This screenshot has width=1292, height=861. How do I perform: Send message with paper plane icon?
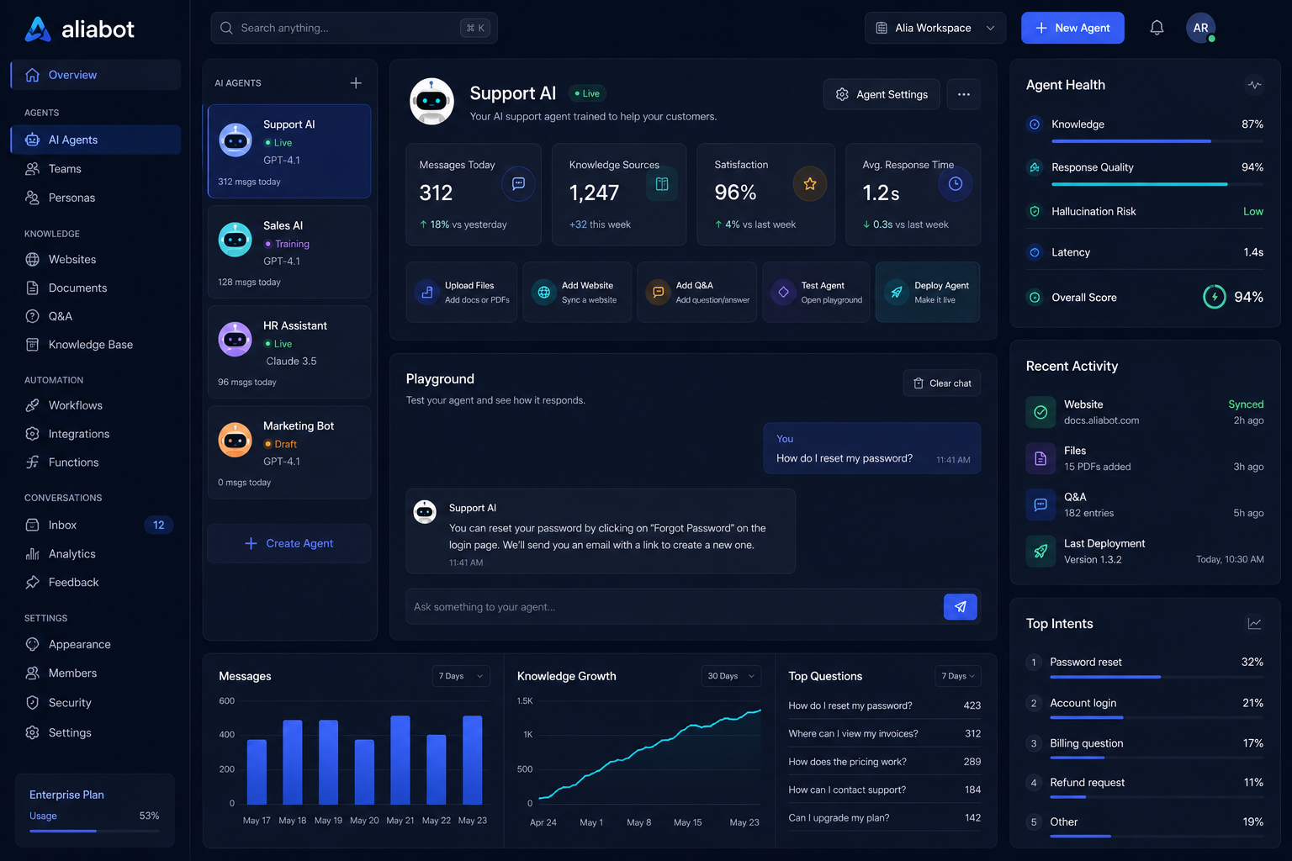(961, 606)
